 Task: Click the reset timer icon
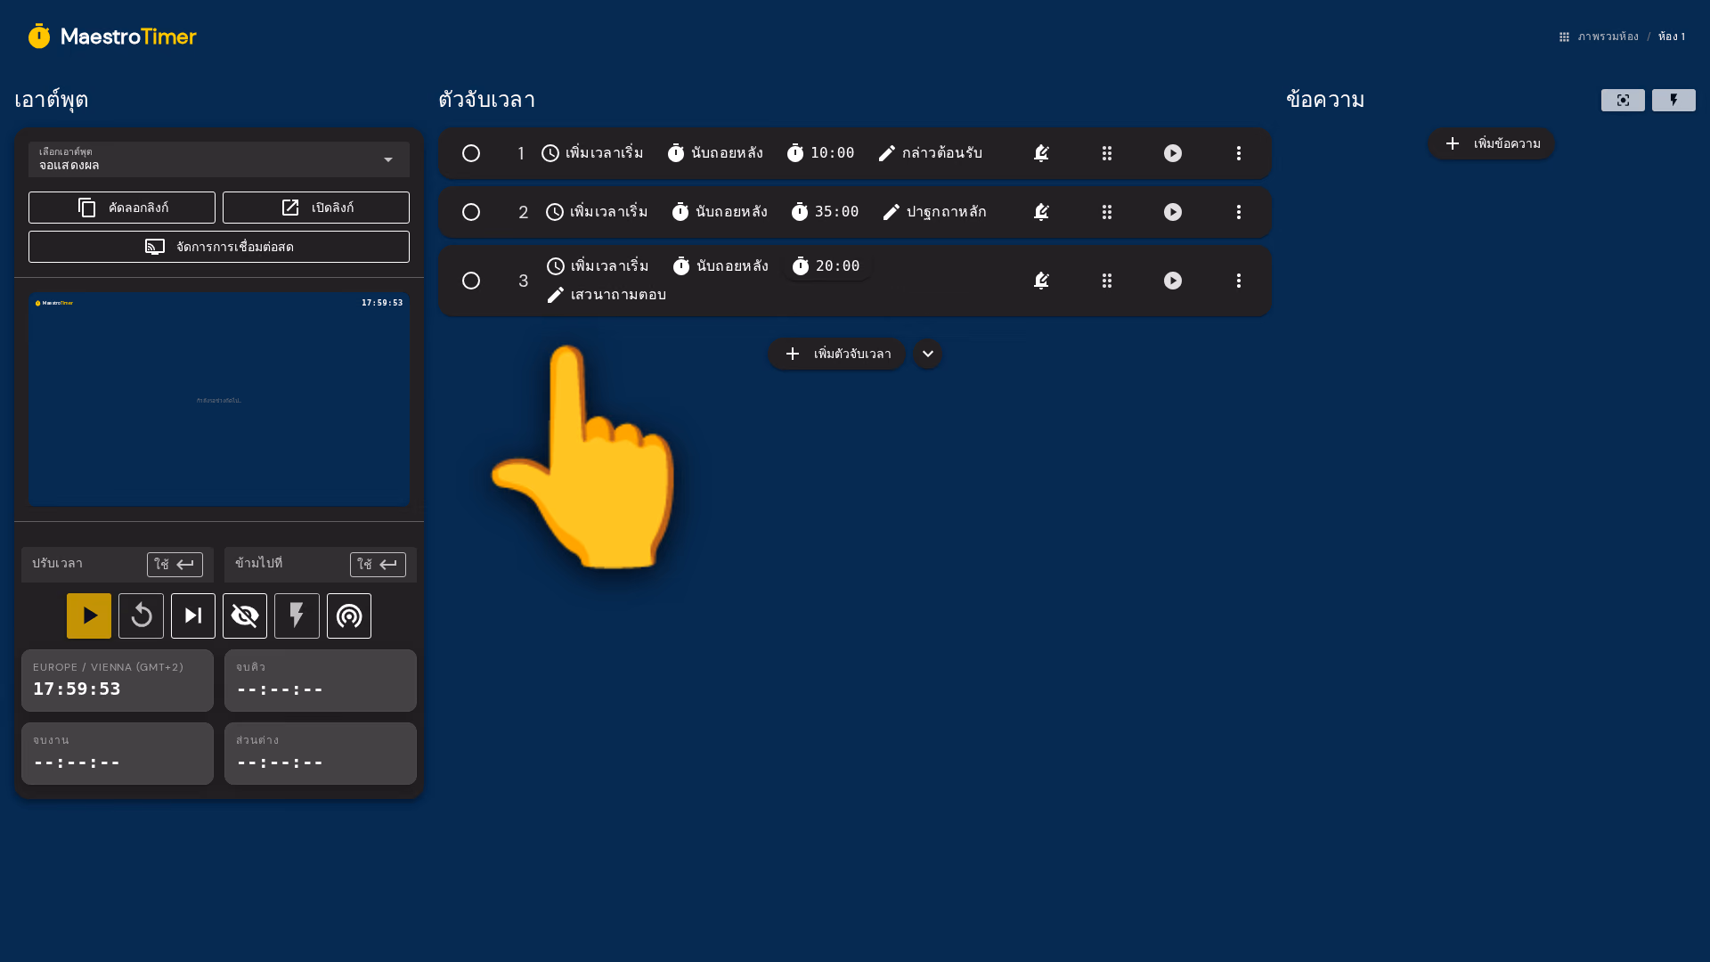[141, 616]
